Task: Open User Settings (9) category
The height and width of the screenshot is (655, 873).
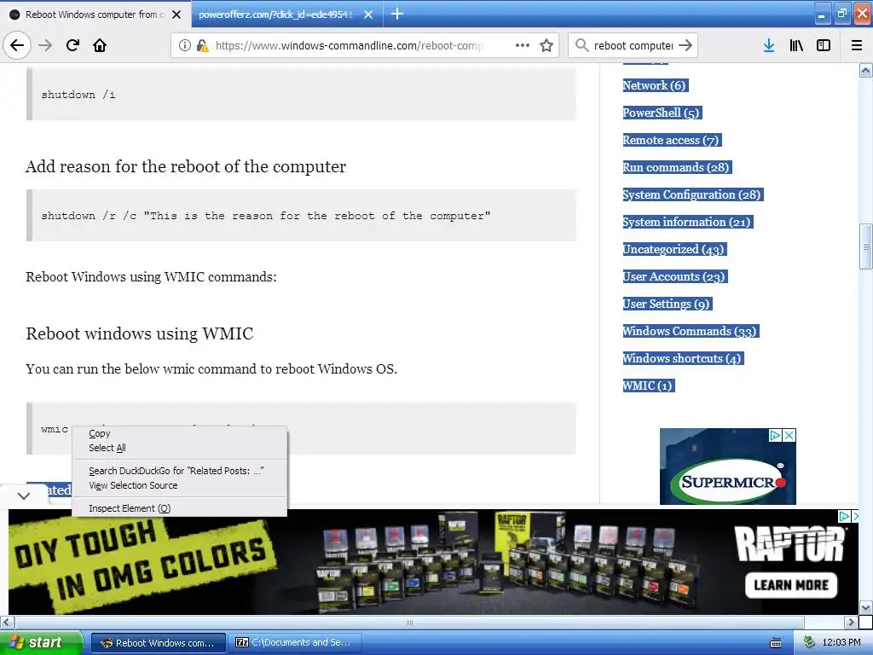Action: coord(667,304)
